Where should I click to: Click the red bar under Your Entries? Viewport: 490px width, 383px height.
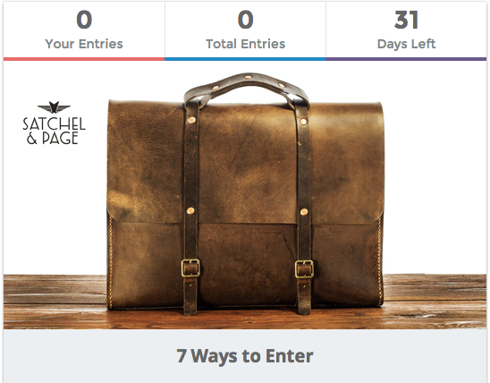click(84, 59)
